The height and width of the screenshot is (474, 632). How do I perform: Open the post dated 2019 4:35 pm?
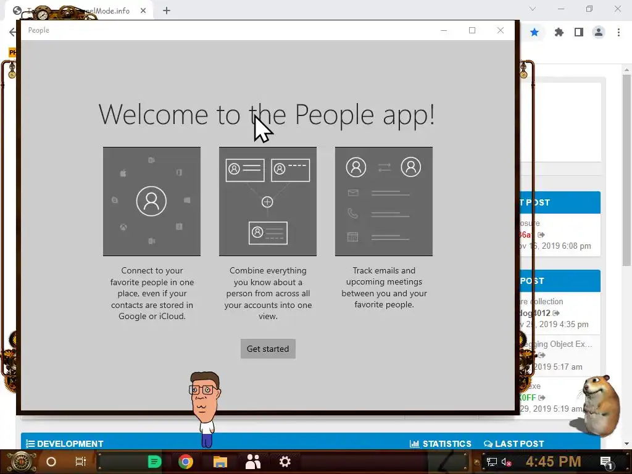pyautogui.click(x=554, y=325)
